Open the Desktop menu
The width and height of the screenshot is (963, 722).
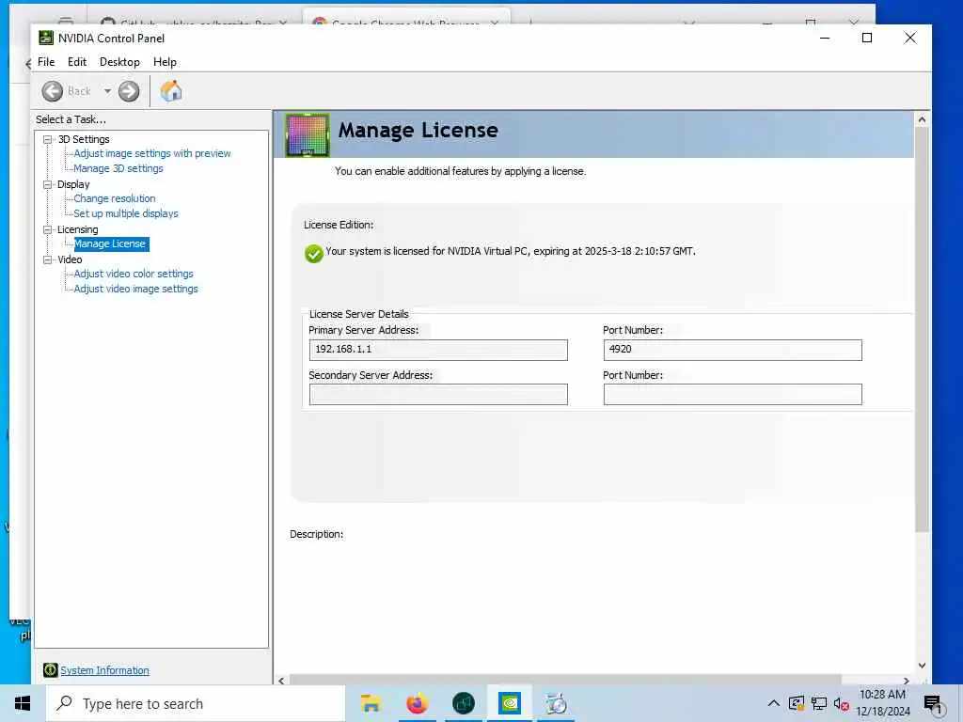coord(119,62)
